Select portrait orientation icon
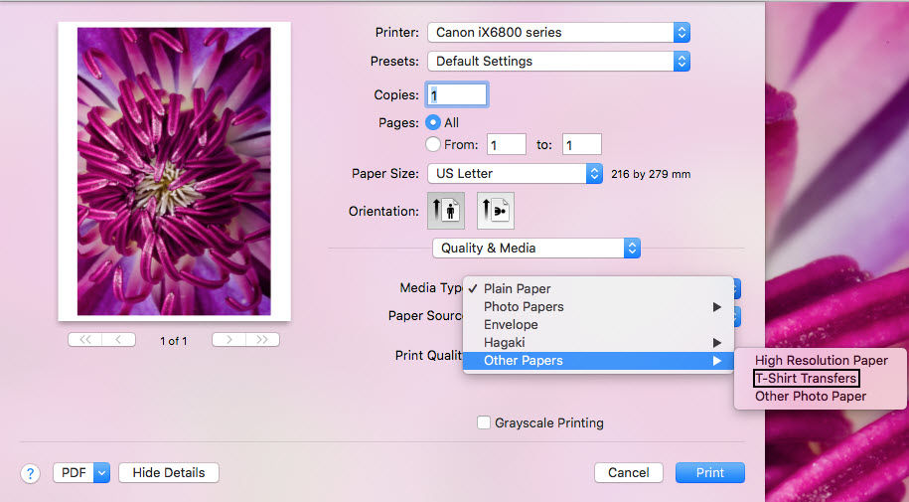This screenshot has height=502, width=909. (x=446, y=211)
